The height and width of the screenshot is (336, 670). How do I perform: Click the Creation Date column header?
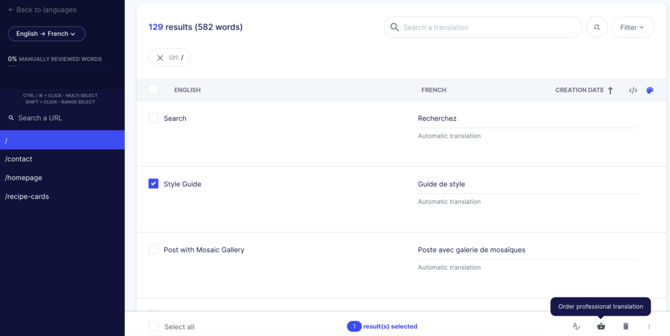(580, 90)
